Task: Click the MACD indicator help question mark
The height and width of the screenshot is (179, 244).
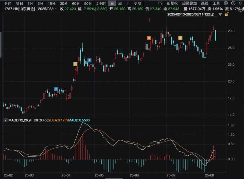Action: tap(5, 120)
